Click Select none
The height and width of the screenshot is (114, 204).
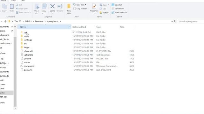pyautogui.click(x=118, y=9)
